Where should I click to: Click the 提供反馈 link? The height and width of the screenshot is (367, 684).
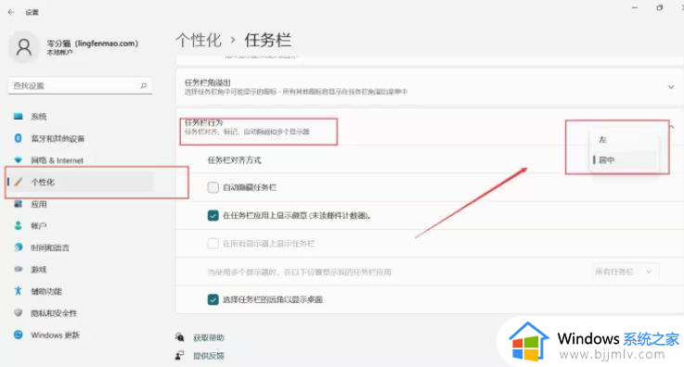pos(209,356)
